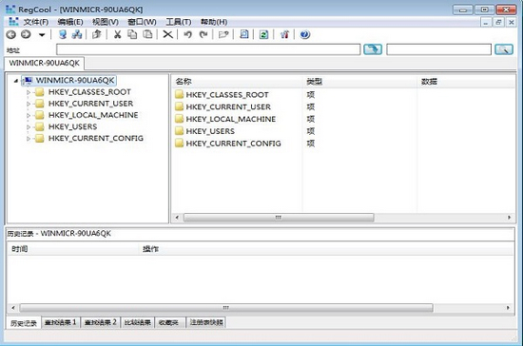Select the WINMICR-90UA6QK document tab
Image resolution: width=523 pixels, height=346 pixels.
pyautogui.click(x=45, y=63)
